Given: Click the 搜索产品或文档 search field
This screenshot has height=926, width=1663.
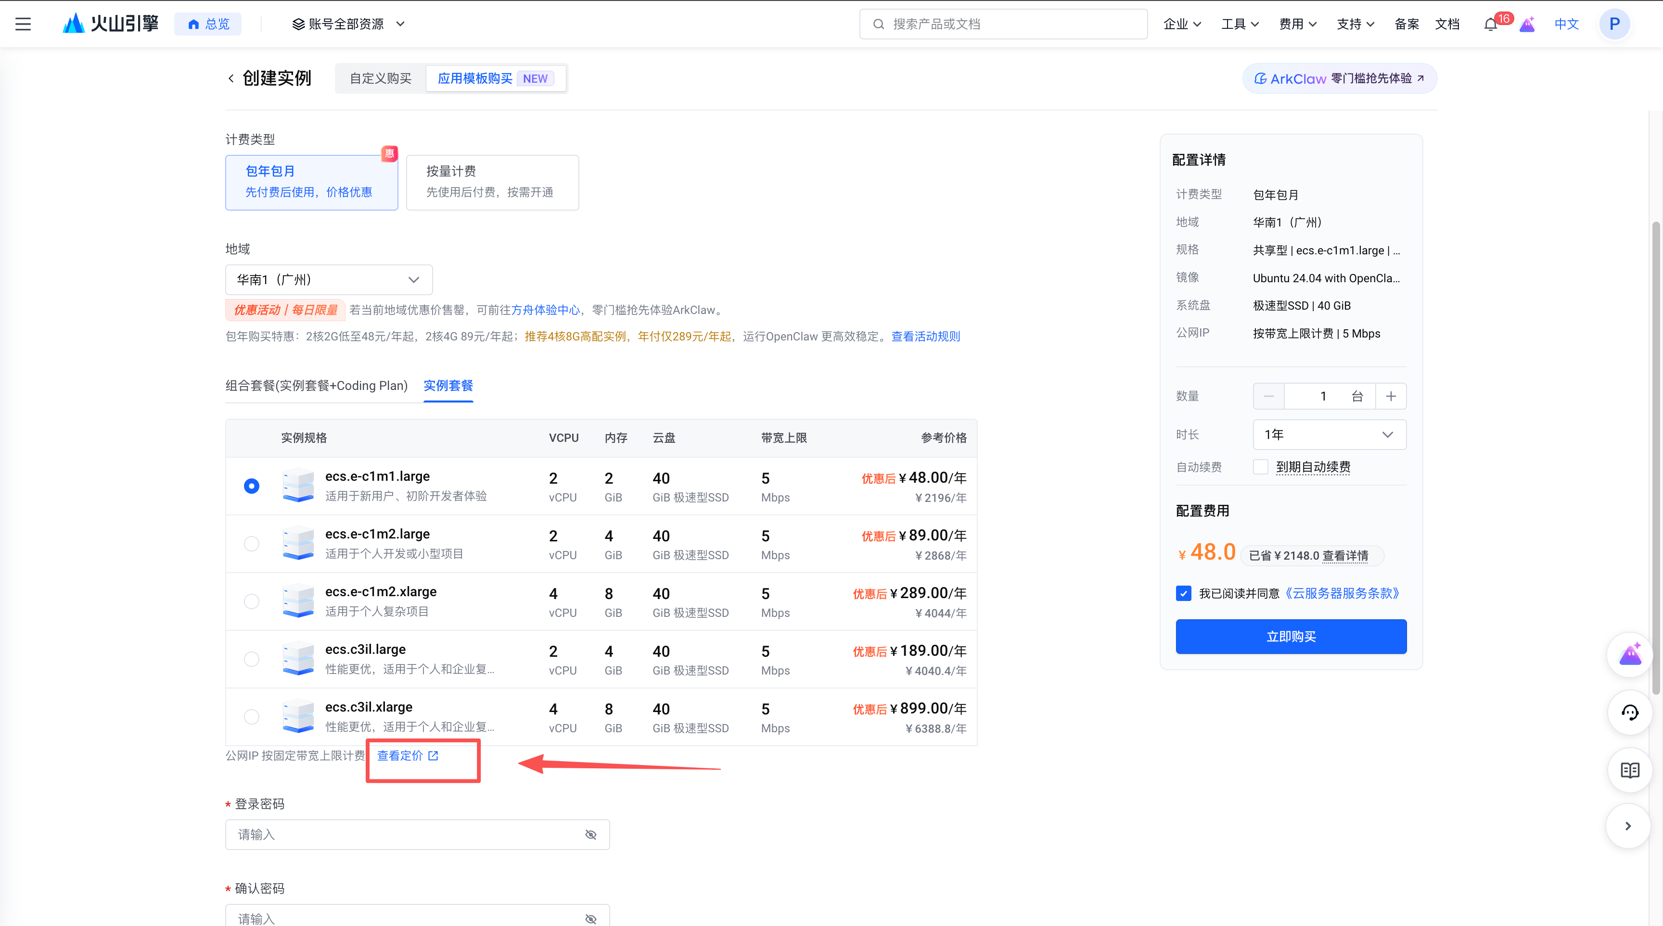Looking at the screenshot, I should tap(1003, 24).
